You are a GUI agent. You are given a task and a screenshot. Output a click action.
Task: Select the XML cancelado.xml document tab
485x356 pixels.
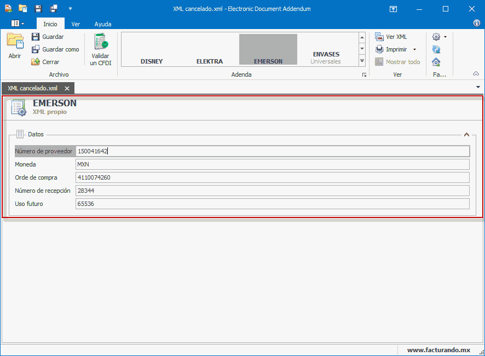(x=32, y=88)
